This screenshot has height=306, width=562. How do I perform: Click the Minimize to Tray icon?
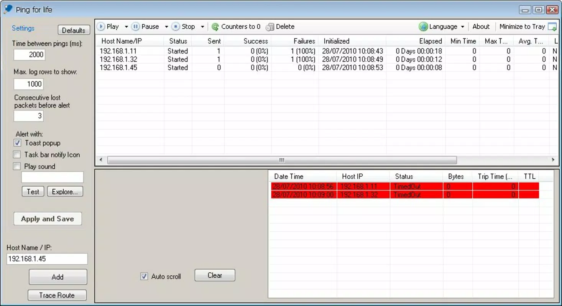tap(552, 27)
